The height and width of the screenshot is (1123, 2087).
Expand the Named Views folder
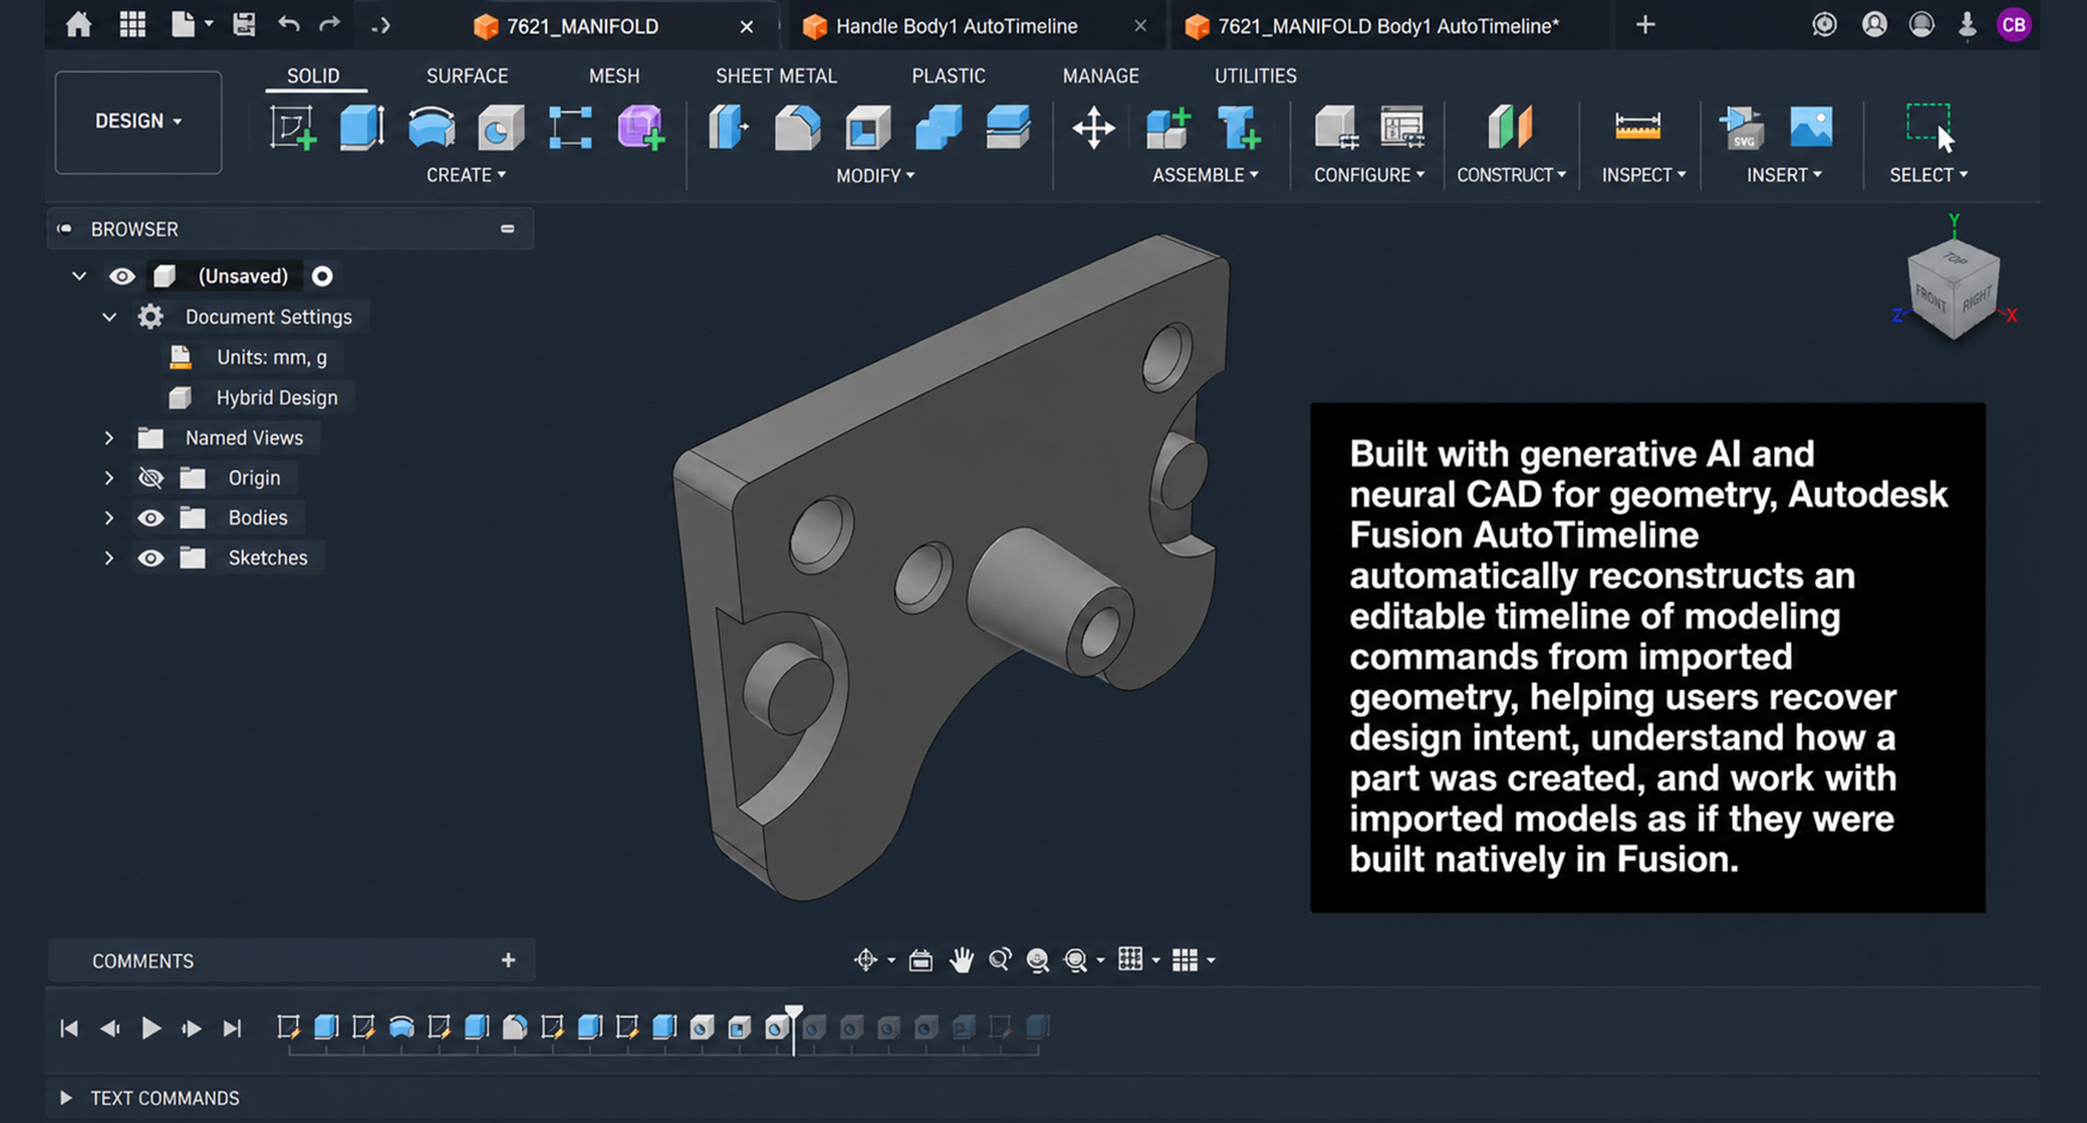coord(108,438)
